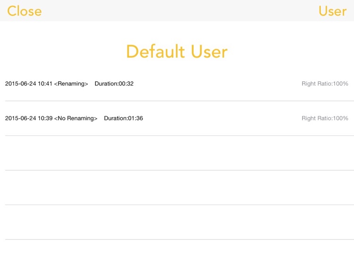Click the blank space between Duration:01:36 and Right Ratio
This screenshot has height=266, width=354.
(222, 118)
